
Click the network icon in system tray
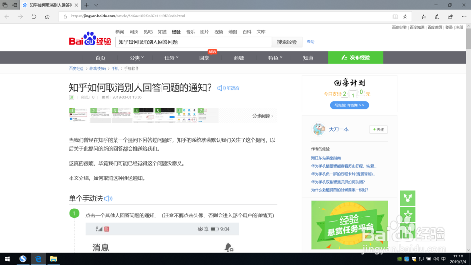(422, 259)
